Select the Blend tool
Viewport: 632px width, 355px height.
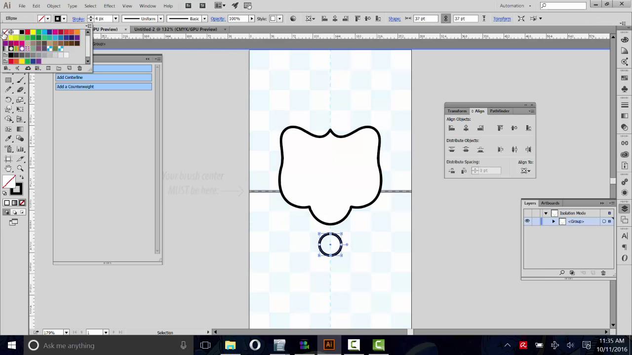(20, 139)
